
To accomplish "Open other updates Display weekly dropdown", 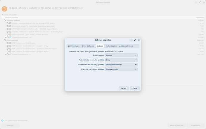I will (121, 69).
